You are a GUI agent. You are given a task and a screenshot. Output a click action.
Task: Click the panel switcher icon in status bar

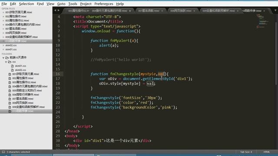(3, 152)
